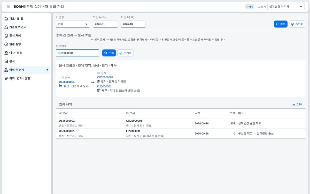Click the 이력 · 감사 · 권한 shield icon
The height and width of the screenshot is (194, 310).
coord(6,78)
